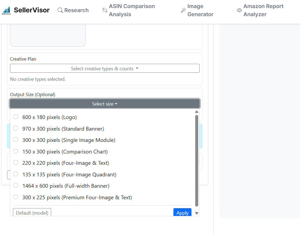
Task: Choose 970 x 300 Standard Banner option
Action: coord(16,128)
